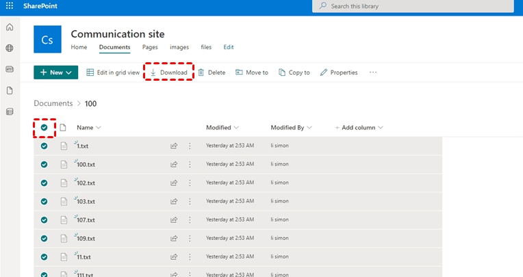523x277 pixels.
Task: Open more actions for 11.txt
Action: click(190, 256)
